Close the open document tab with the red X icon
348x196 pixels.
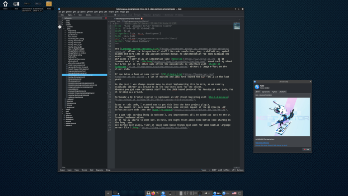142,18
